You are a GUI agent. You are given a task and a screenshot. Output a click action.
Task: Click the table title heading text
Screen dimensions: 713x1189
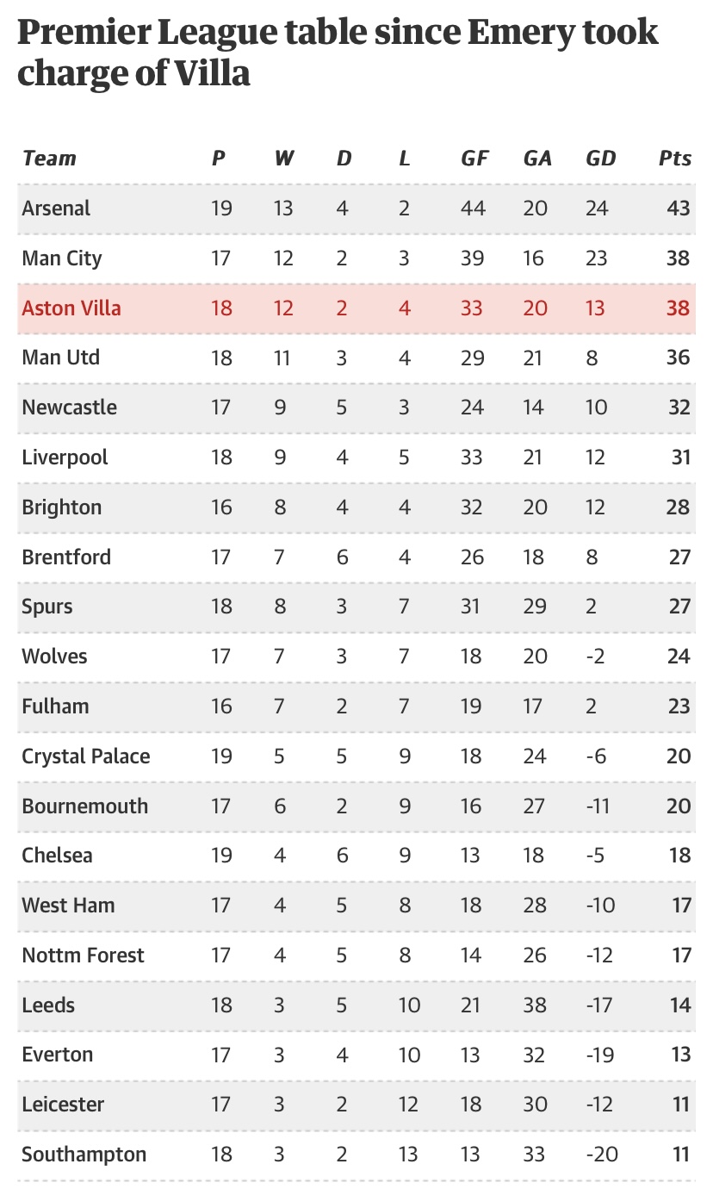tap(338, 53)
